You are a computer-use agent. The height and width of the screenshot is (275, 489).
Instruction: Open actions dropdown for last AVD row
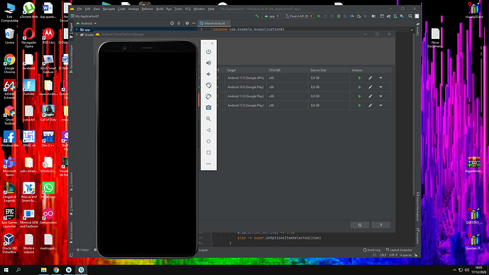(381, 106)
